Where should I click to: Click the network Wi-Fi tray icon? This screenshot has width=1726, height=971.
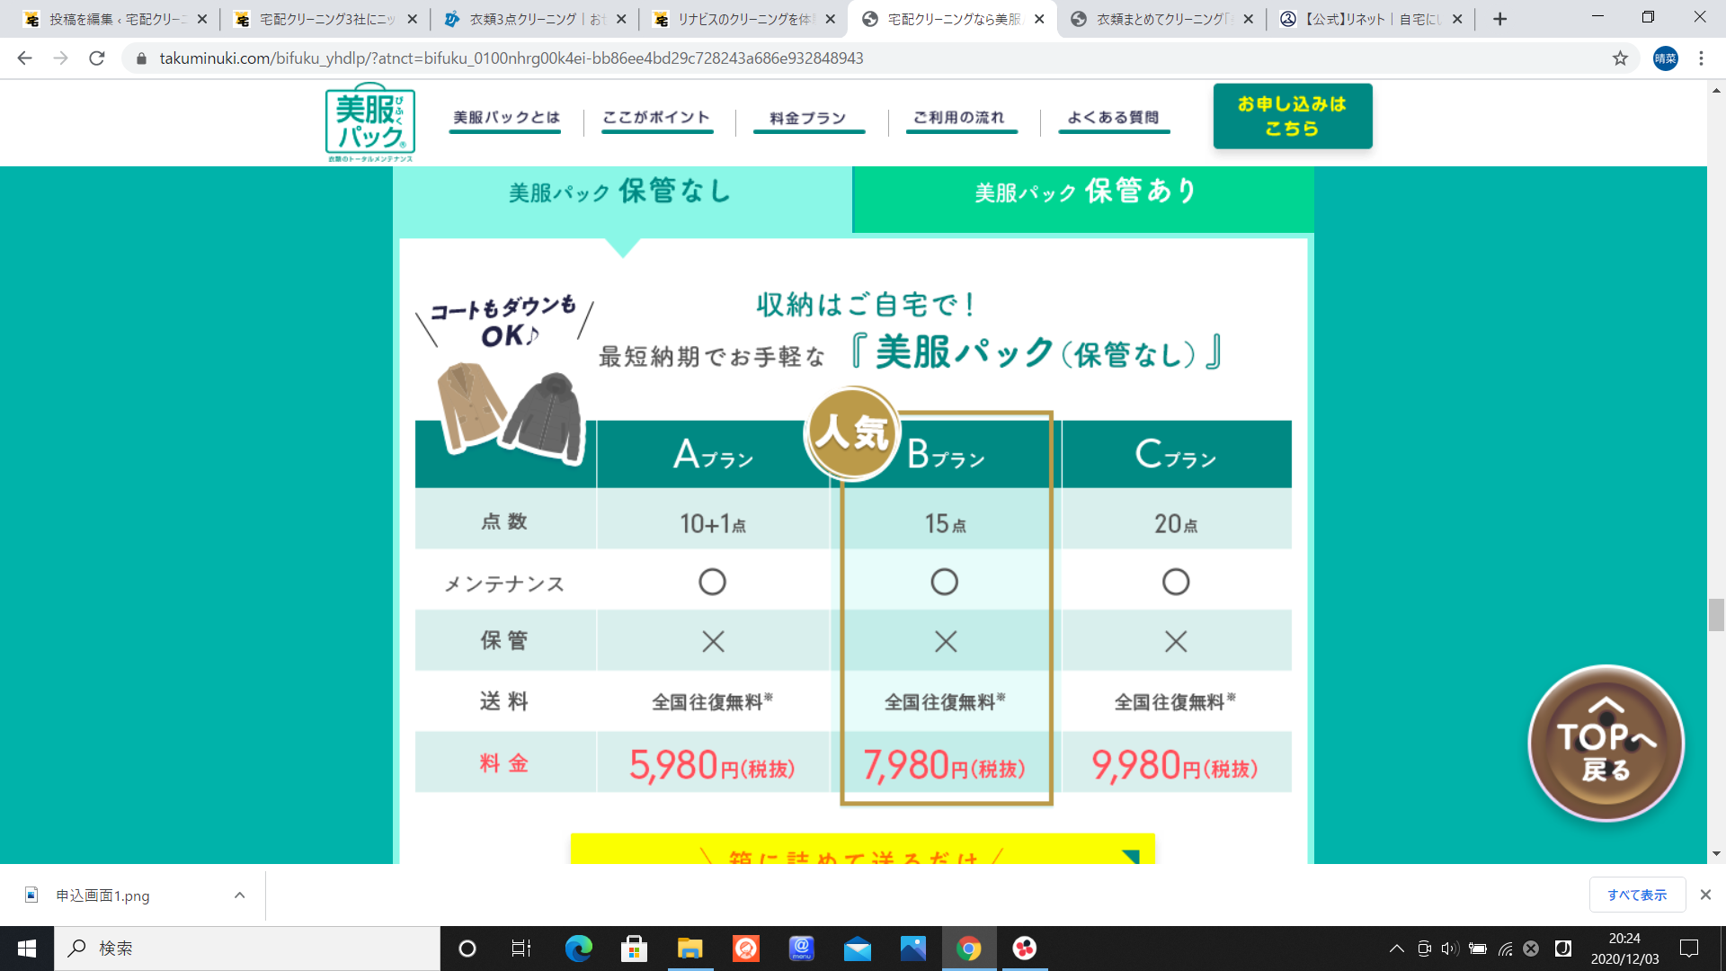(1505, 949)
